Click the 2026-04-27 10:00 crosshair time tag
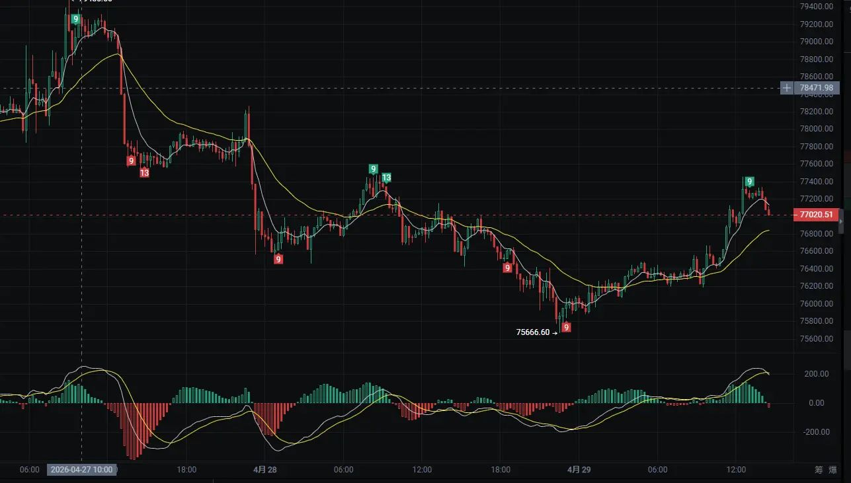 [83, 470]
